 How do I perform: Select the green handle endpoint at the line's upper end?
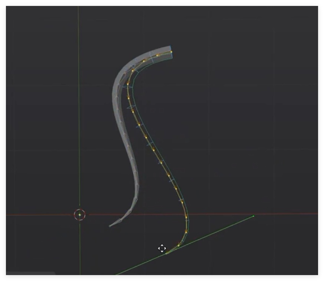pos(254,216)
